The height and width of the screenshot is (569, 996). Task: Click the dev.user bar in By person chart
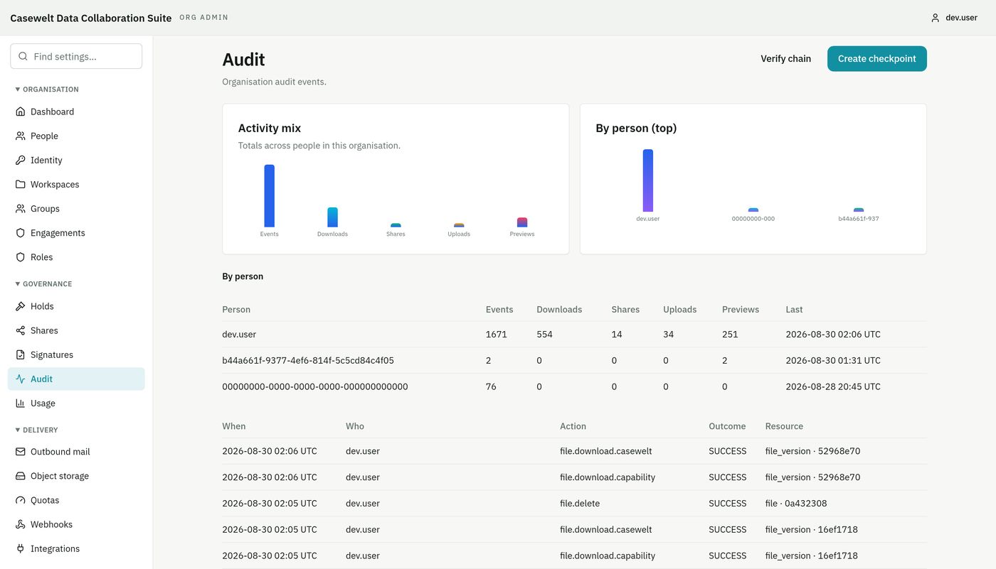648,180
